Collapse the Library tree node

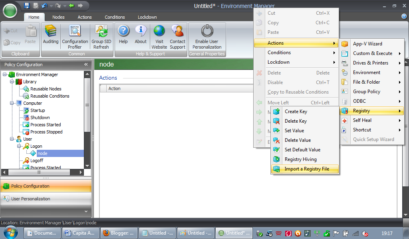[12, 82]
